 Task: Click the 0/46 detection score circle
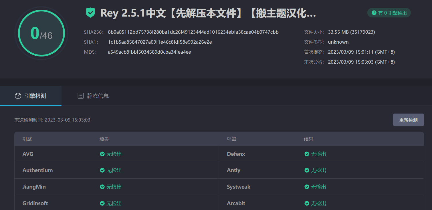click(41, 33)
